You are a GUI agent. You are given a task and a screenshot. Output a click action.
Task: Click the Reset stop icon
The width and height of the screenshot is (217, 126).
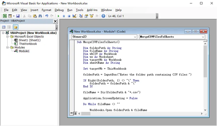click(x=69, y=16)
